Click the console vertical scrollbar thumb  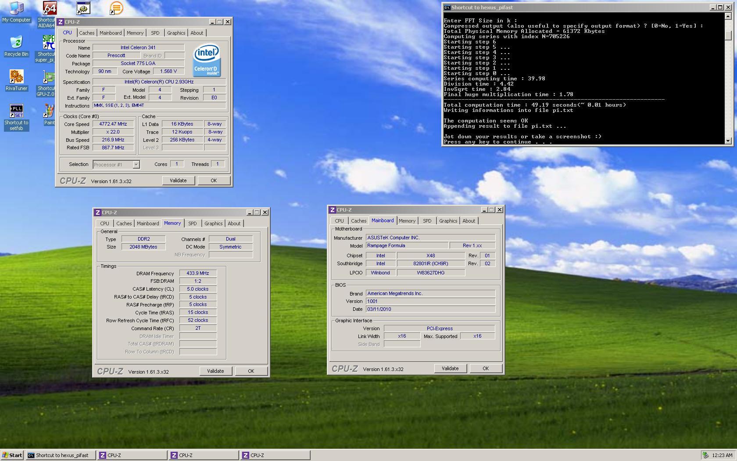[x=729, y=36]
